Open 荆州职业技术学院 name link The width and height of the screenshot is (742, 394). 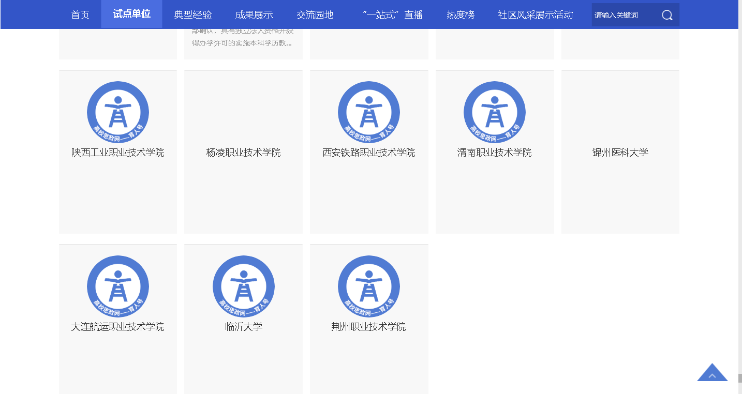tap(369, 327)
